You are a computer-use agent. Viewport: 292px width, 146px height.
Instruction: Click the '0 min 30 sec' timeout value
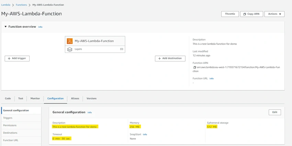(62, 138)
